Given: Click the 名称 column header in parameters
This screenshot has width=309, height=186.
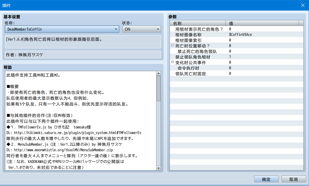Looking at the screenshot, I should coord(198,23).
